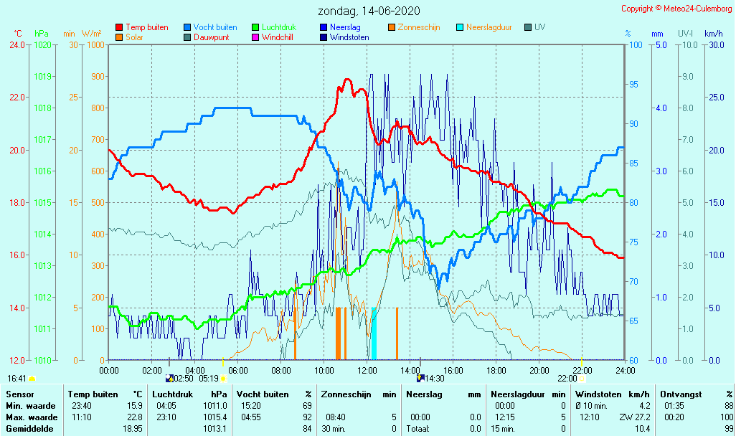Screen dimensions: 736x436
Task: Click the Neerslag legend label text
Action: click(346, 27)
